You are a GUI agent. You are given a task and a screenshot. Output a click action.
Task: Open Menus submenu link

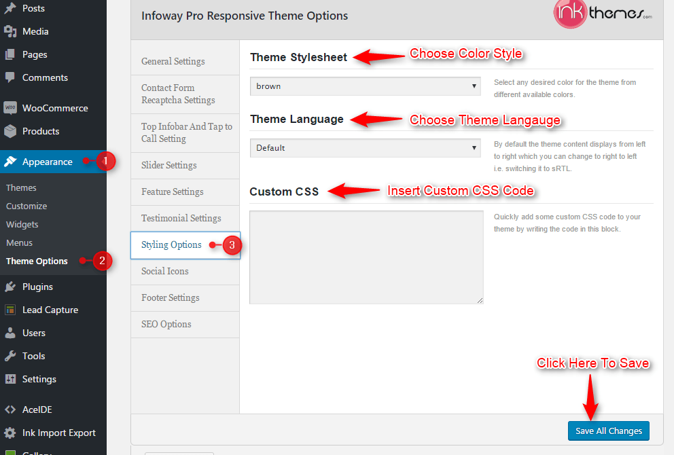(x=19, y=242)
